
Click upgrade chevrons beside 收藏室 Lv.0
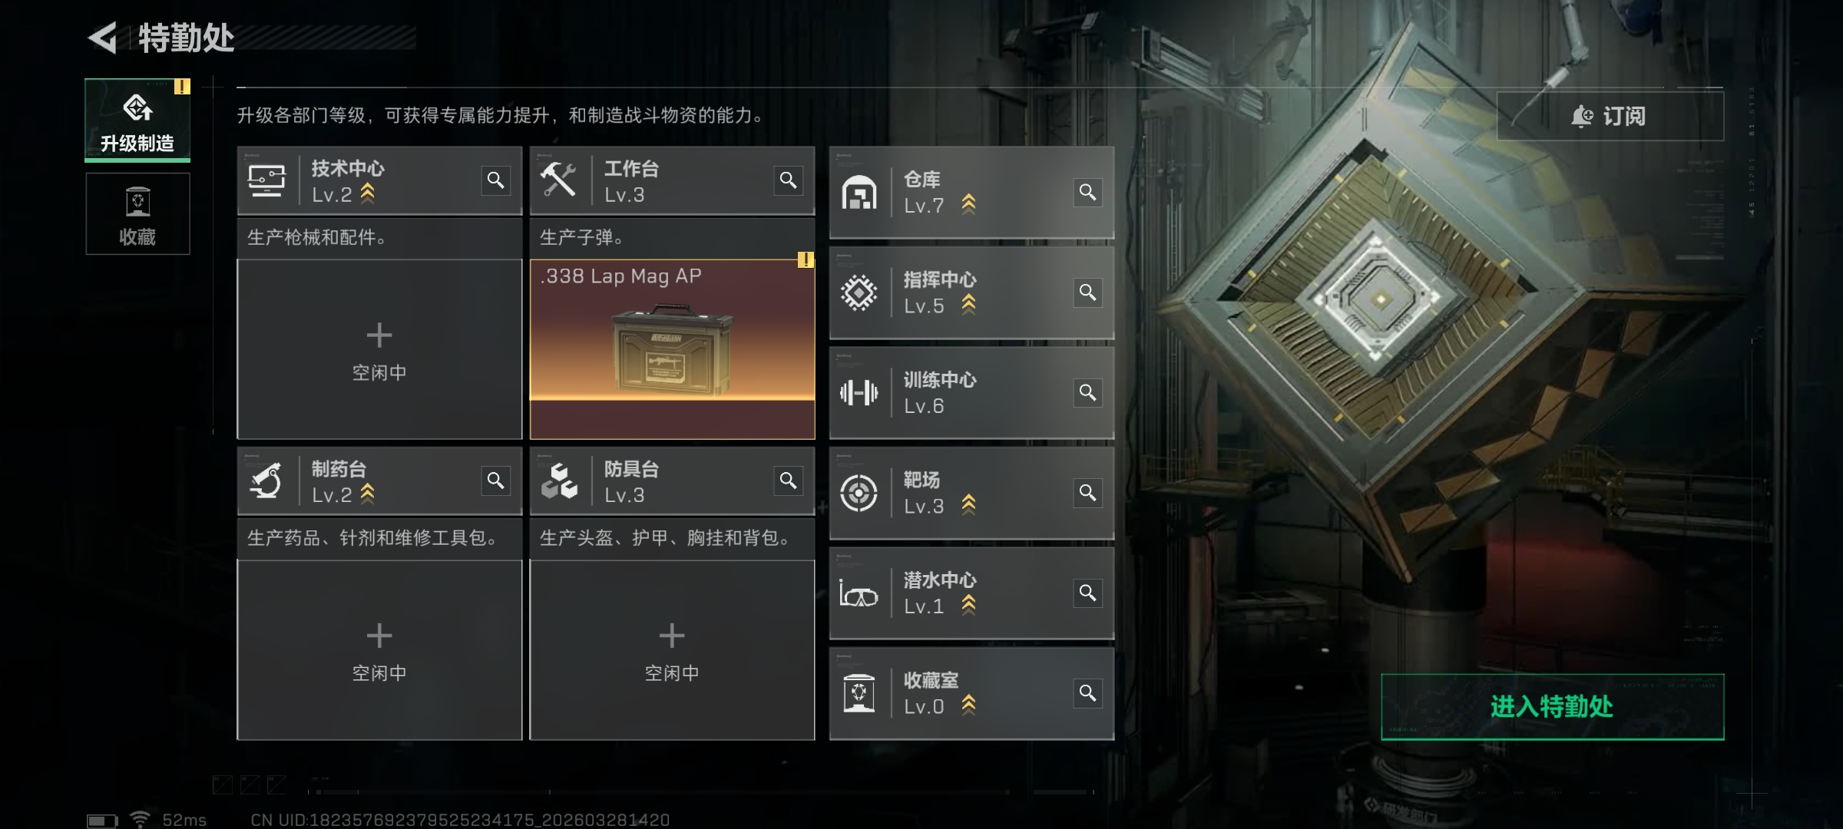click(x=969, y=705)
